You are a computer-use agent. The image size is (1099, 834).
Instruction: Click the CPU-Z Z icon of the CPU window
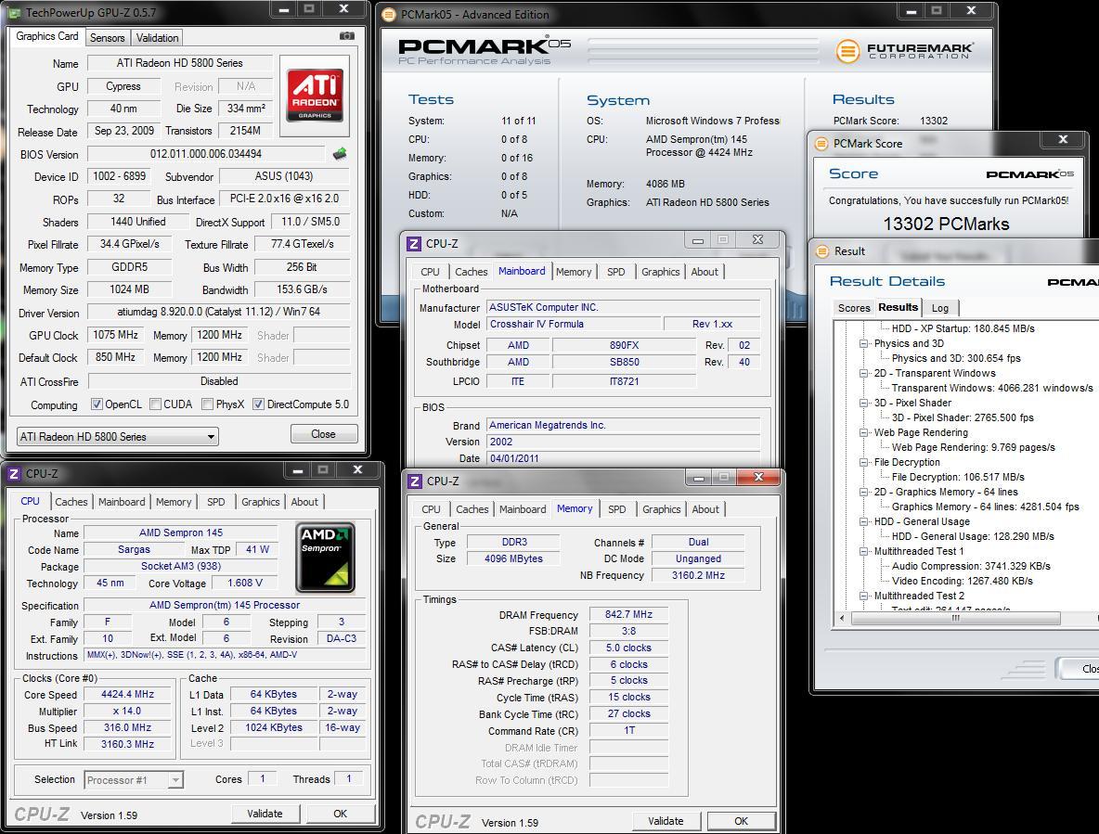coord(14,474)
